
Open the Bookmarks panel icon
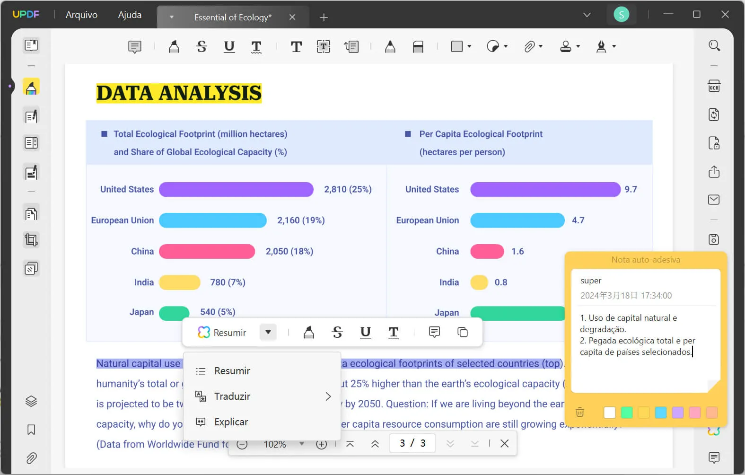coord(31,430)
